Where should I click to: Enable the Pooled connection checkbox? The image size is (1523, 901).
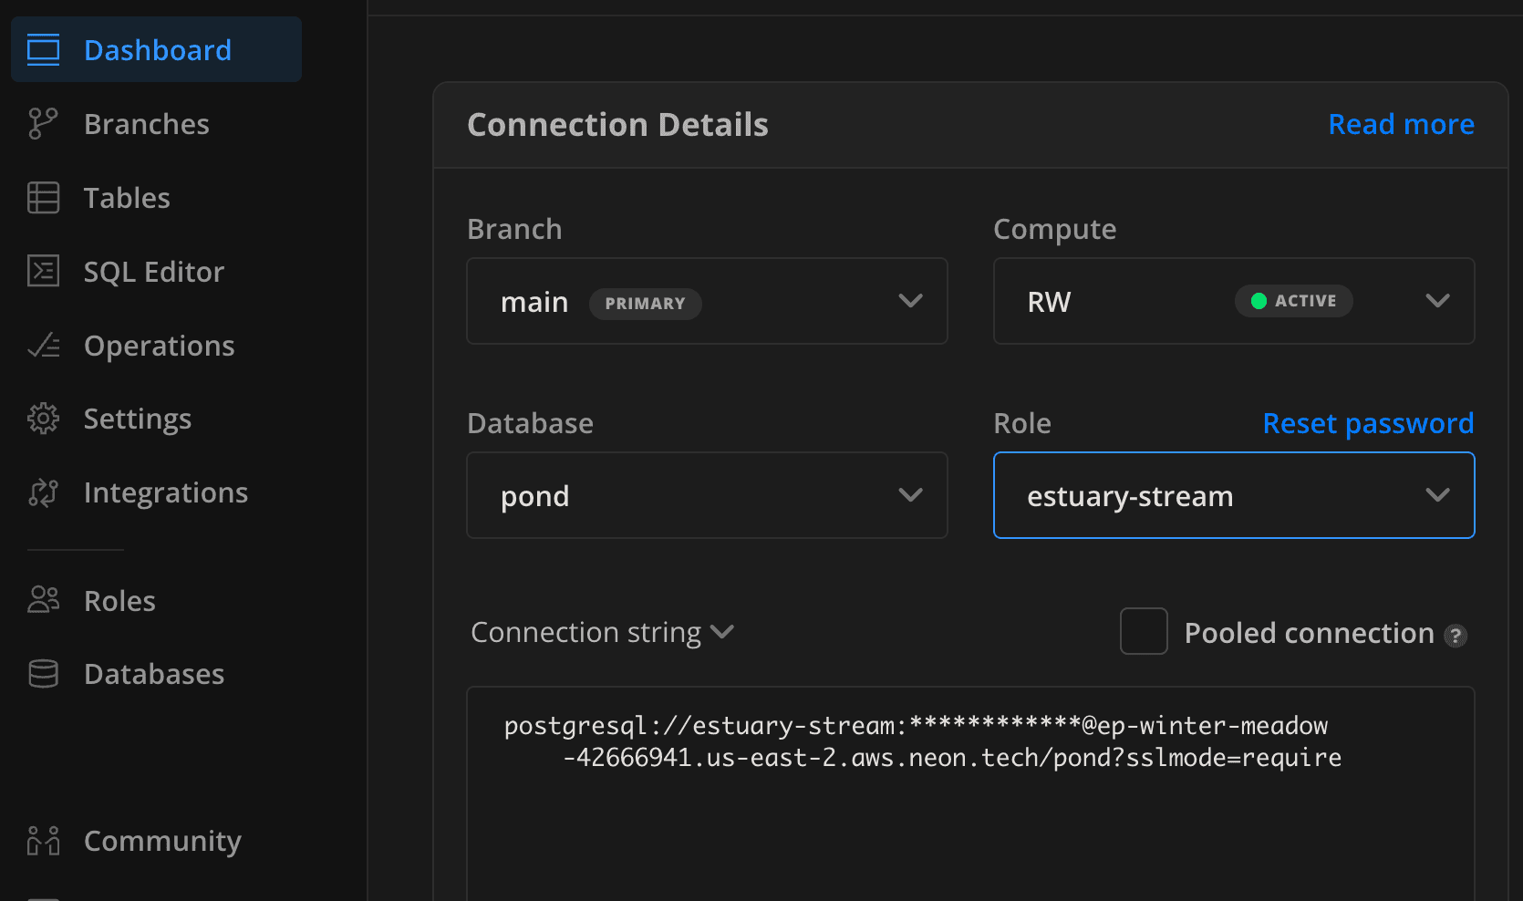tap(1143, 631)
